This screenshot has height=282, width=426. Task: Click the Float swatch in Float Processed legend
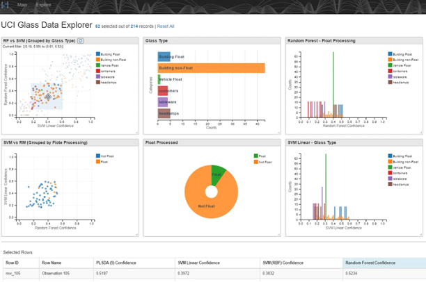pos(256,156)
